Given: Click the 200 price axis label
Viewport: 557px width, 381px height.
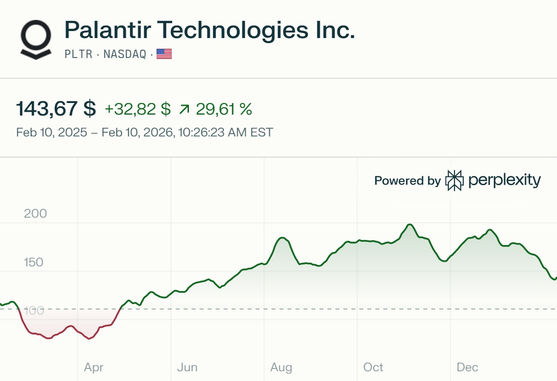Looking at the screenshot, I should tap(35, 213).
